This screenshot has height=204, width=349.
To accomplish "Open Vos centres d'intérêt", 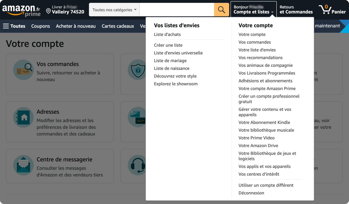I will (259, 174).
